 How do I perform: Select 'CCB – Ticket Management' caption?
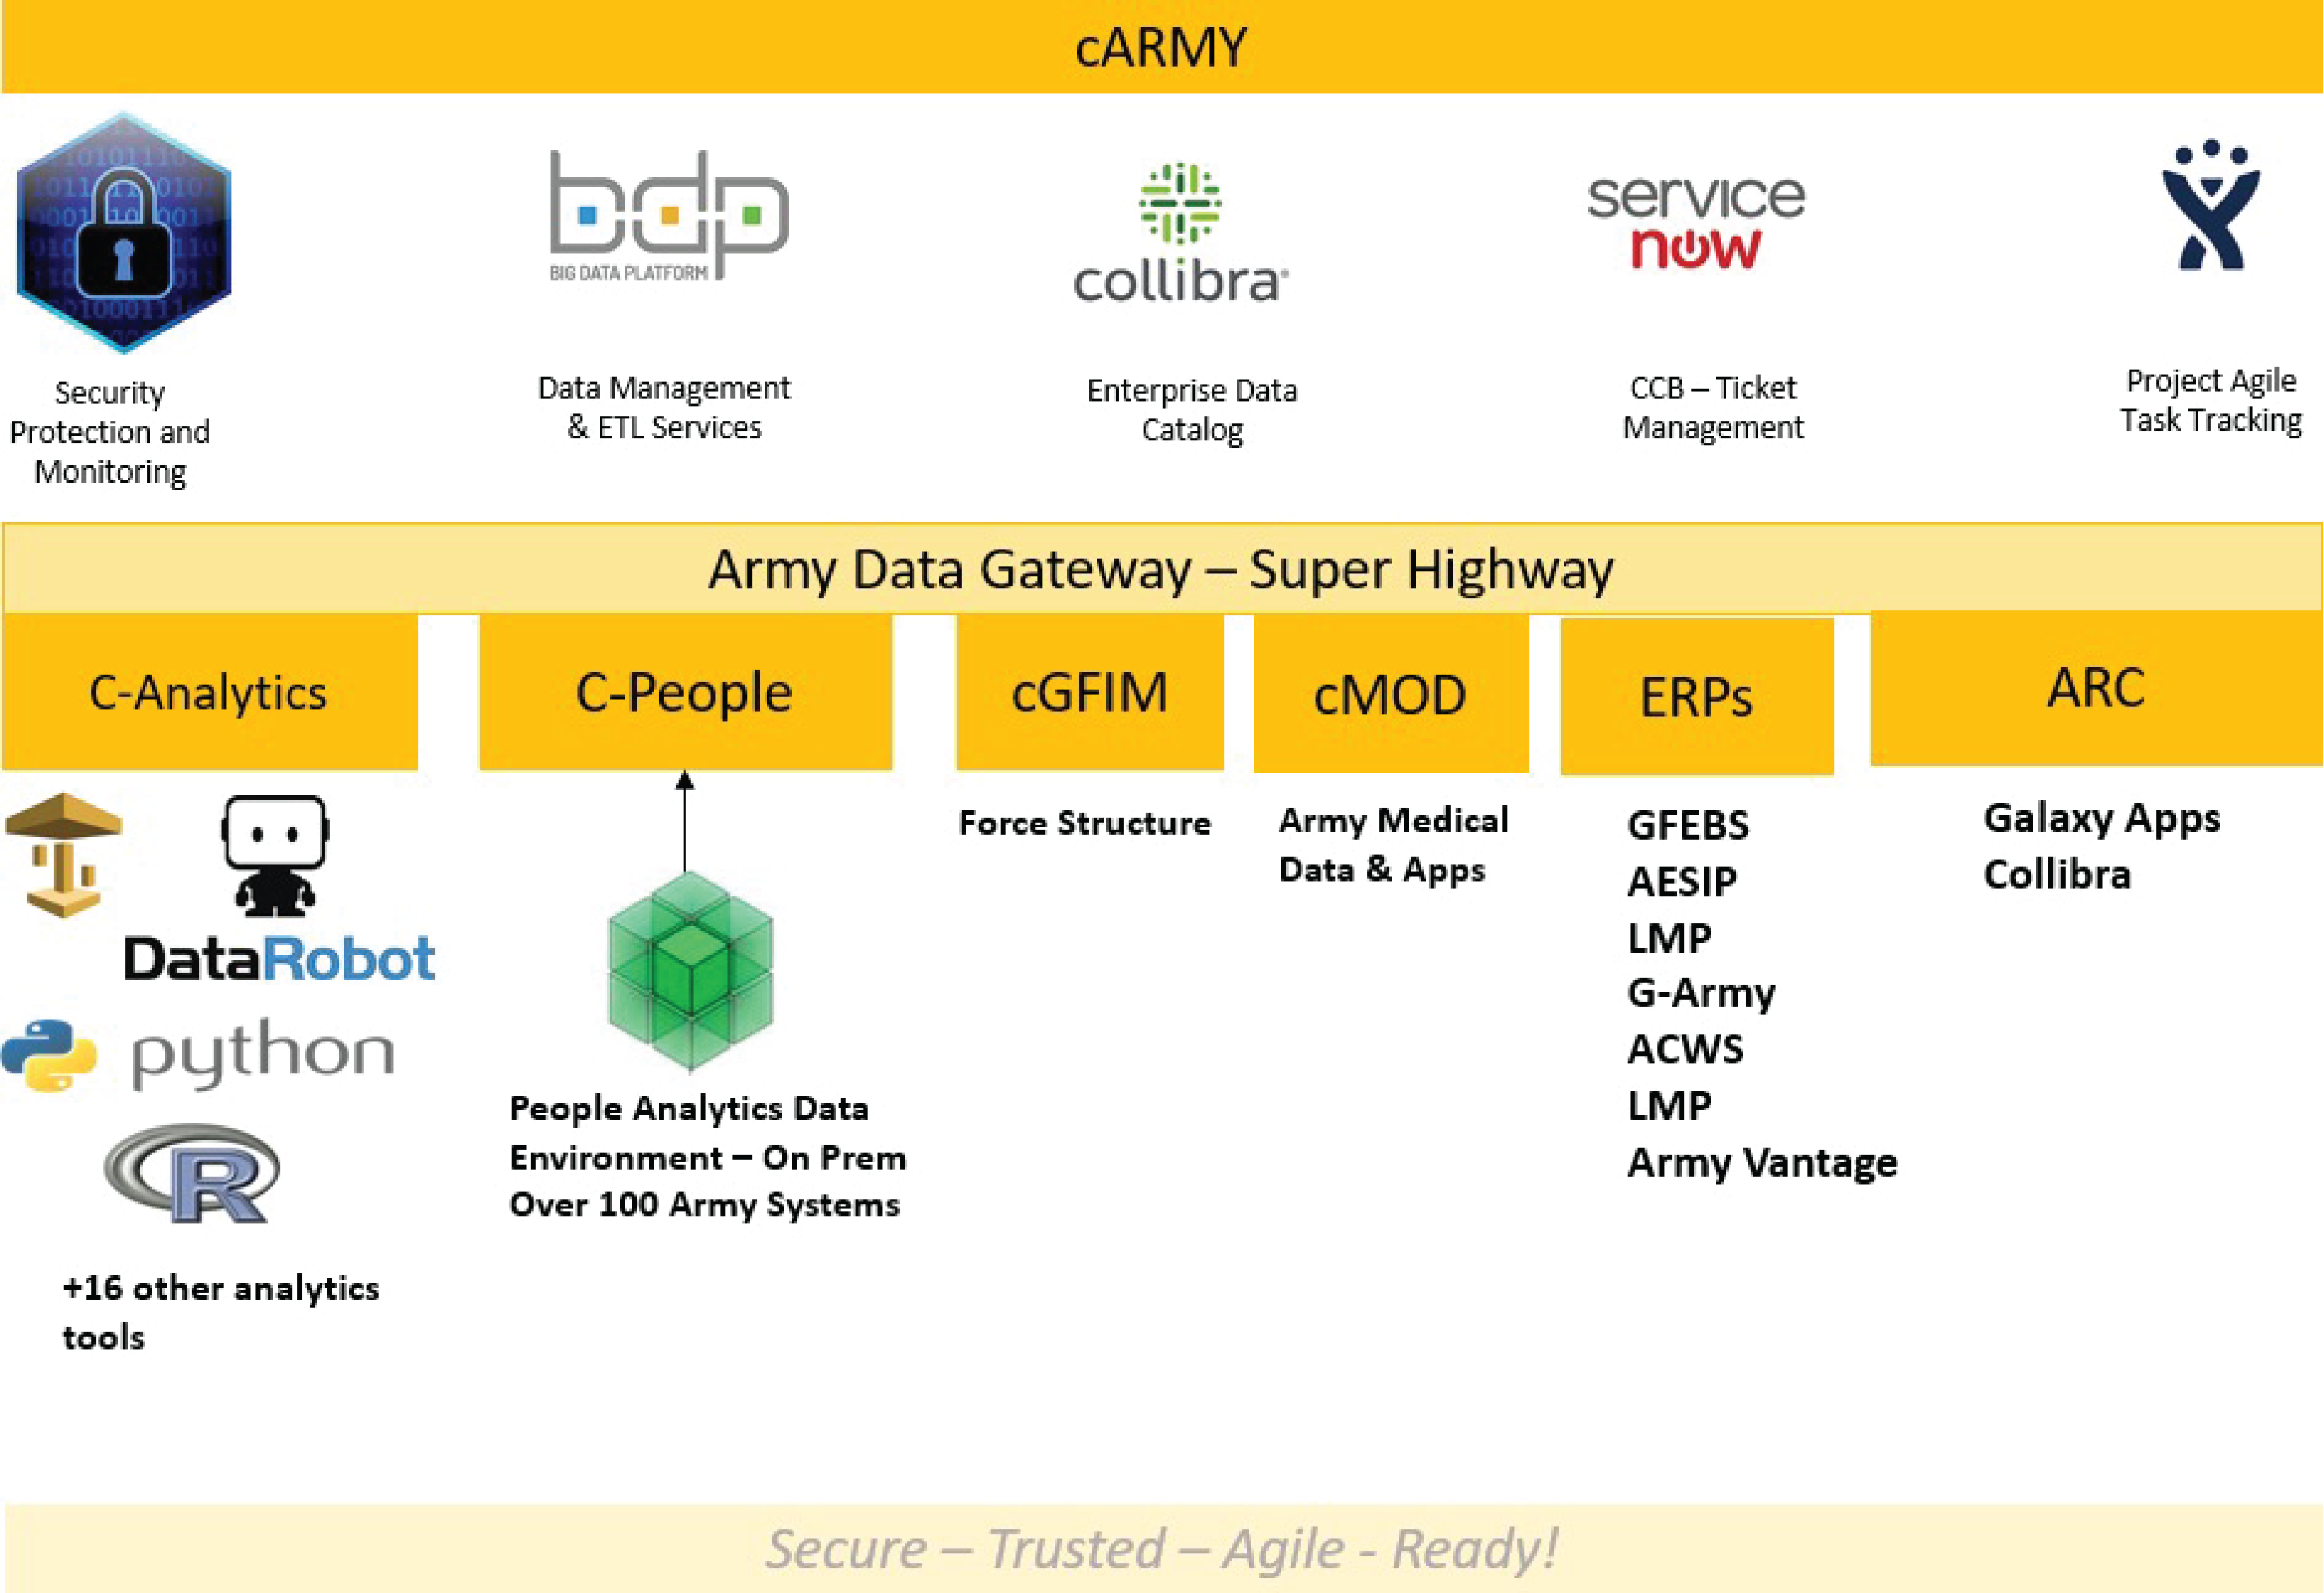click(x=1713, y=407)
